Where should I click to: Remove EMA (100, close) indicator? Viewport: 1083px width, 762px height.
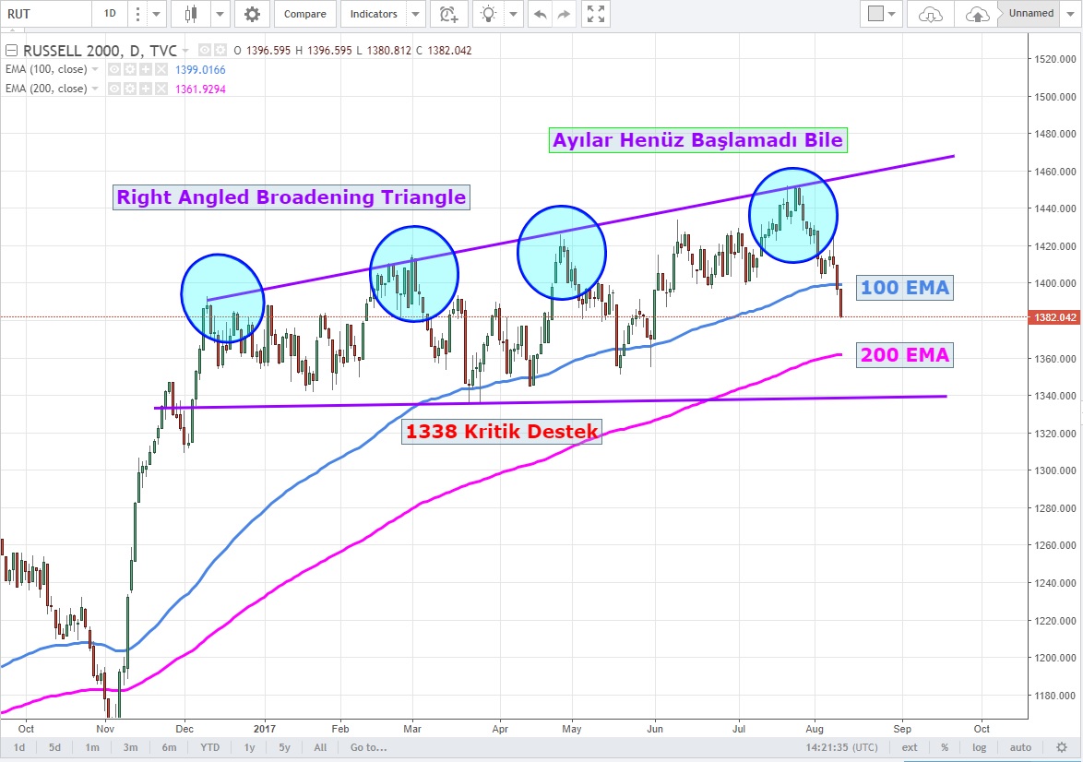click(x=161, y=69)
